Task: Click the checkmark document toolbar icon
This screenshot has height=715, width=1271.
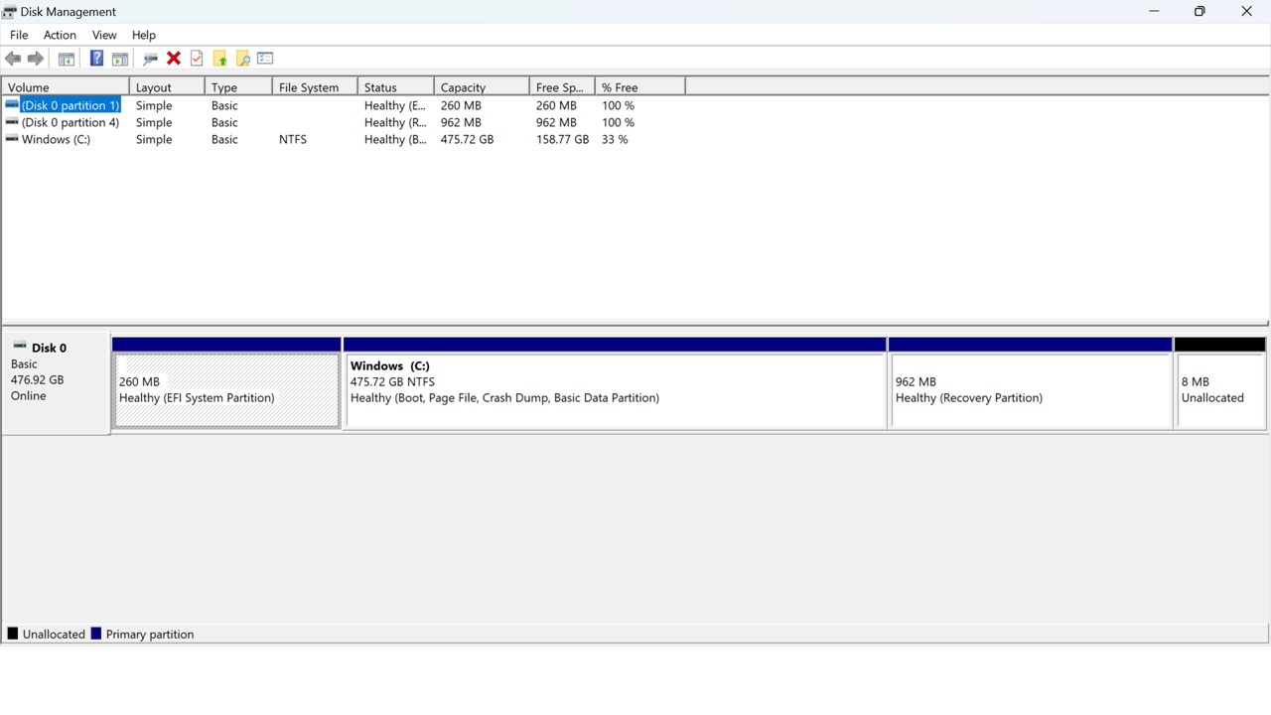Action: click(x=196, y=58)
